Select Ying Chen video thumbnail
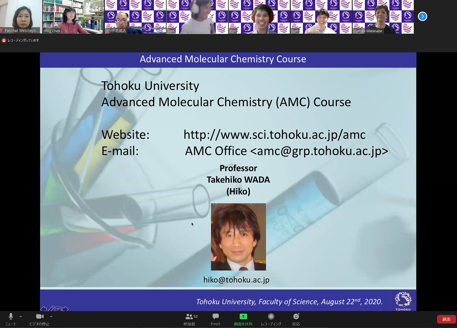This screenshot has height=328, width=457. (73, 17)
